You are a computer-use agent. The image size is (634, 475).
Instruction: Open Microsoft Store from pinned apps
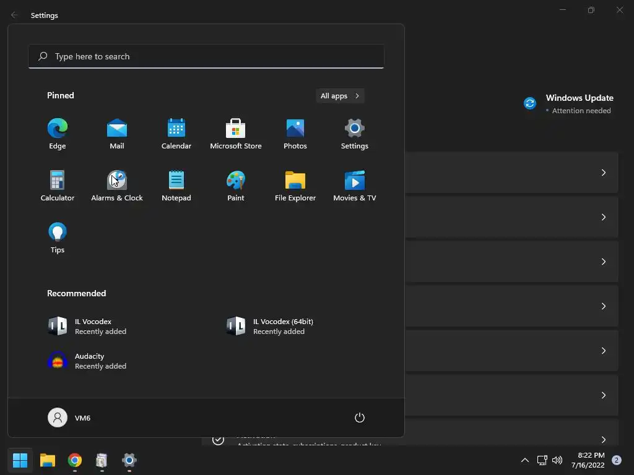point(236,134)
